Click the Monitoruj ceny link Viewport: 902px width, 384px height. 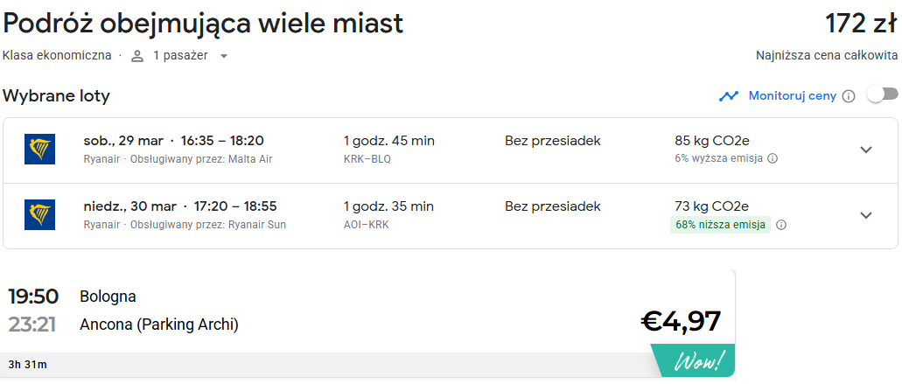click(x=792, y=96)
